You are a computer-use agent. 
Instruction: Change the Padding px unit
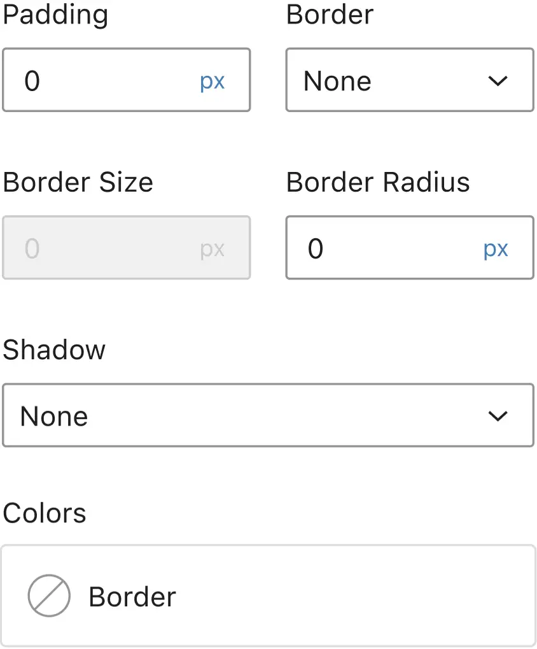coord(213,82)
